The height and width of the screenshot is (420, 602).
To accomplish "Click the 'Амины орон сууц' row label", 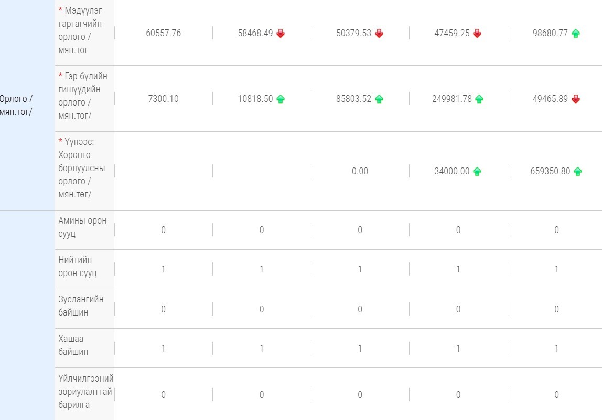I will [x=82, y=227].
